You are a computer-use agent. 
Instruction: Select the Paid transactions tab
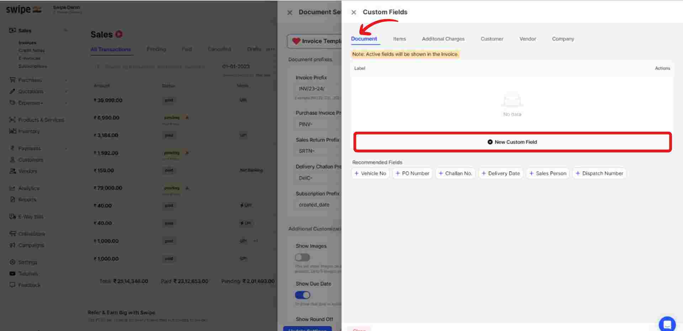coord(187,49)
